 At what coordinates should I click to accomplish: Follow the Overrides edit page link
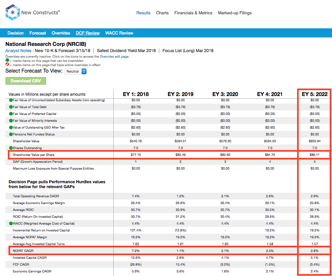pos(114,57)
